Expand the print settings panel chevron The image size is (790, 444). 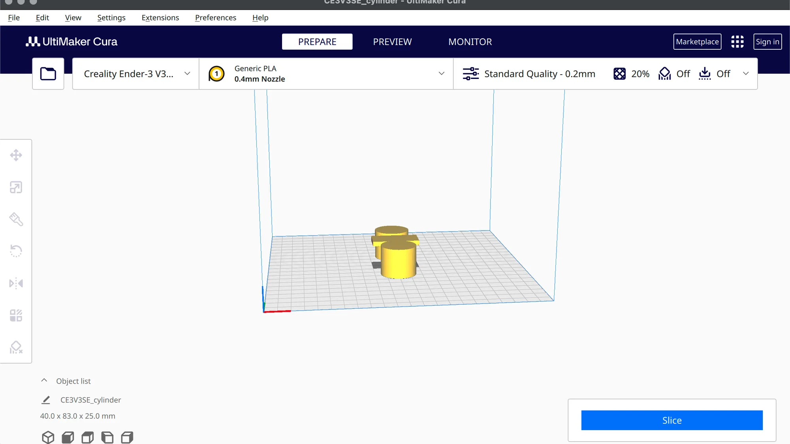[746, 74]
